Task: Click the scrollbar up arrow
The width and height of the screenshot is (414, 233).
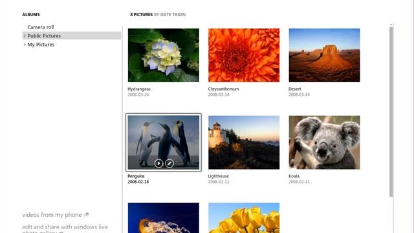Action: [x=391, y=25]
